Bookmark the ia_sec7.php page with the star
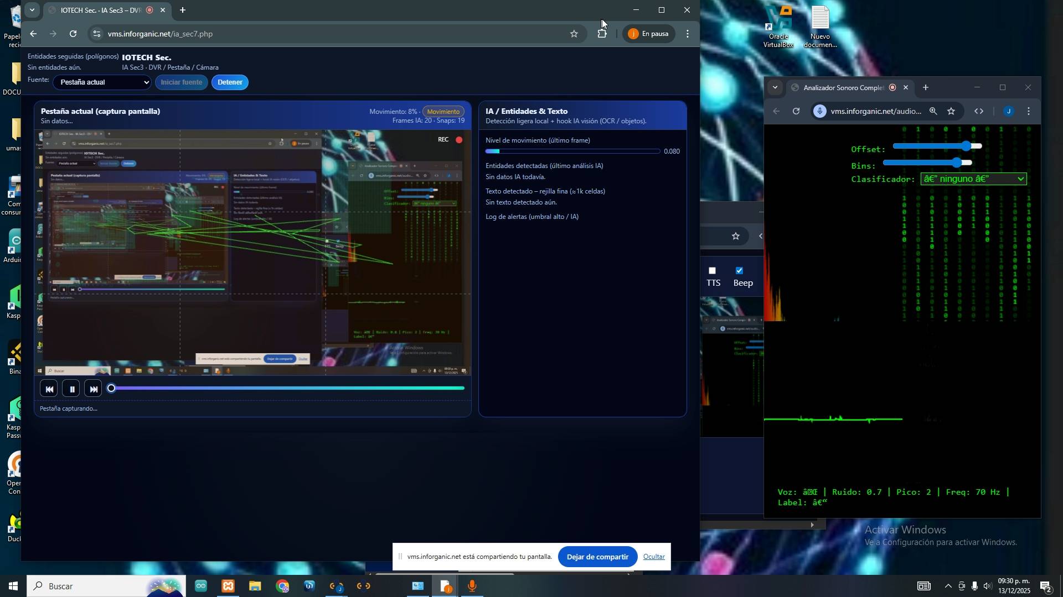Screen dimensions: 1063x597 pos(574,34)
